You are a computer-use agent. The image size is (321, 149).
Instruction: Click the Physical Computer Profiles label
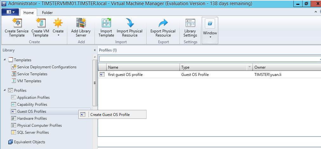click(x=40, y=125)
